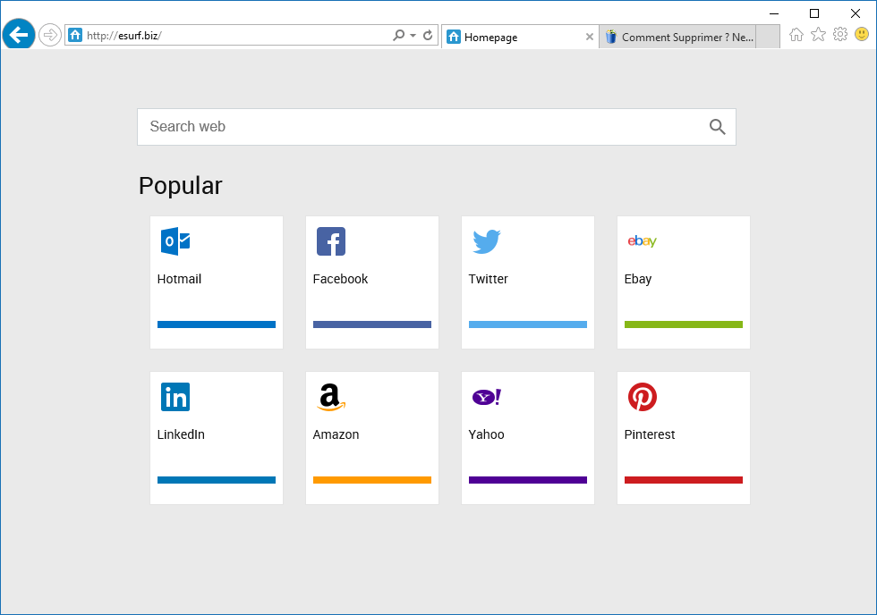
Task: Open the Amazon link label
Action: point(336,434)
